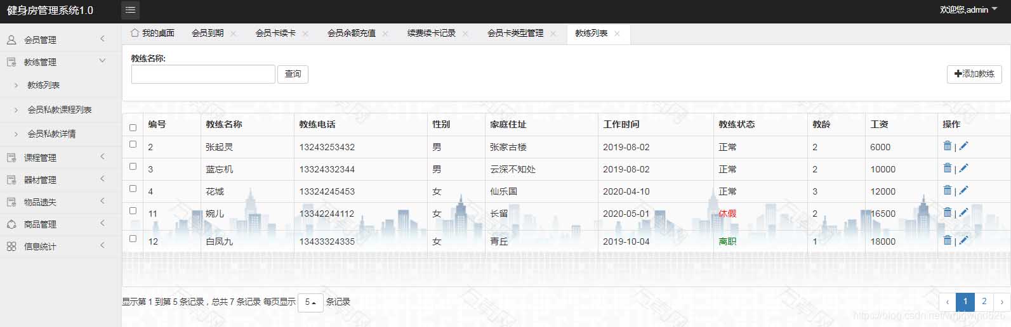Toggle the select-all checkbox in table header
Viewport: 1011px width, 327px height.
click(133, 127)
